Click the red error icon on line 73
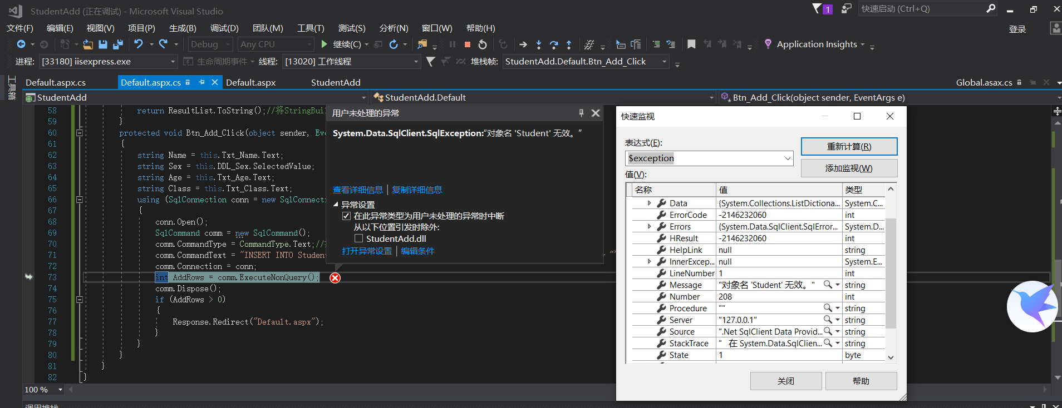 coord(335,278)
